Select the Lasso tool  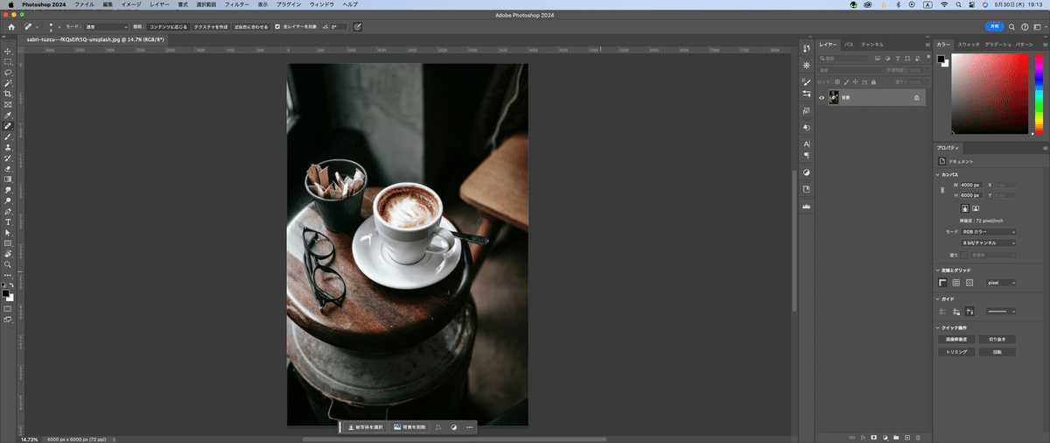[x=8, y=73]
